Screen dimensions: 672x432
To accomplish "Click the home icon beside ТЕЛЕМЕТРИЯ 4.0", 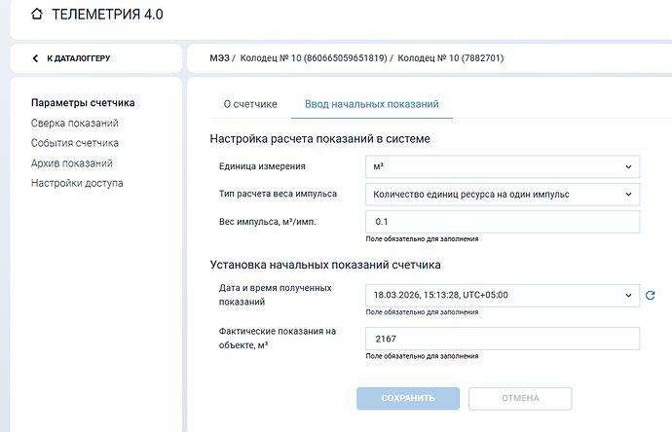I will 37,16.
